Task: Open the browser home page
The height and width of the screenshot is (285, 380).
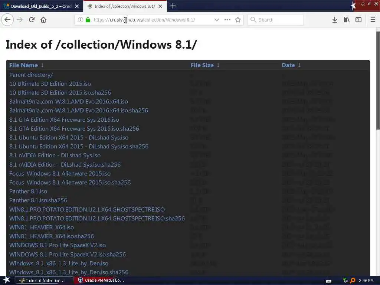Action: 43,20
